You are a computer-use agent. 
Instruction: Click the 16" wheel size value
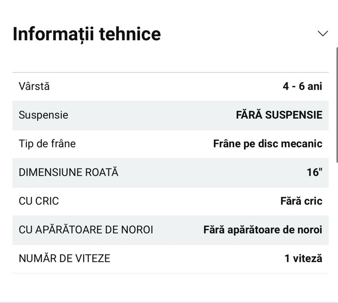tap(314, 172)
